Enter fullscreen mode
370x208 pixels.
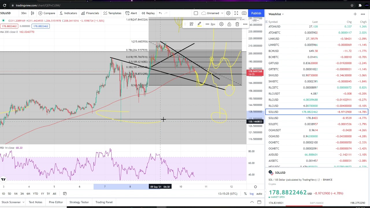(236, 13)
